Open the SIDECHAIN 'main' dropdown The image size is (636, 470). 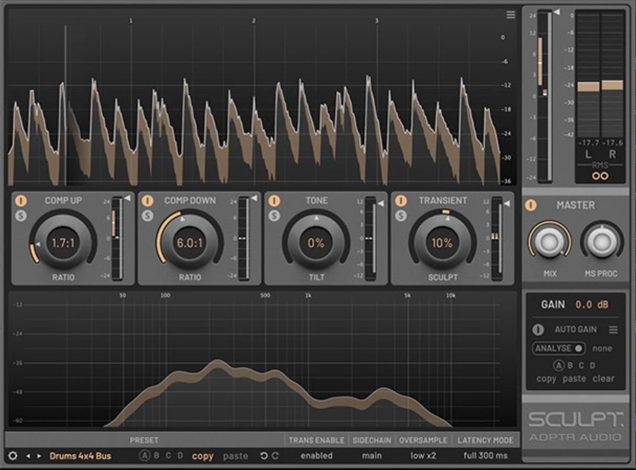pyautogui.click(x=371, y=455)
